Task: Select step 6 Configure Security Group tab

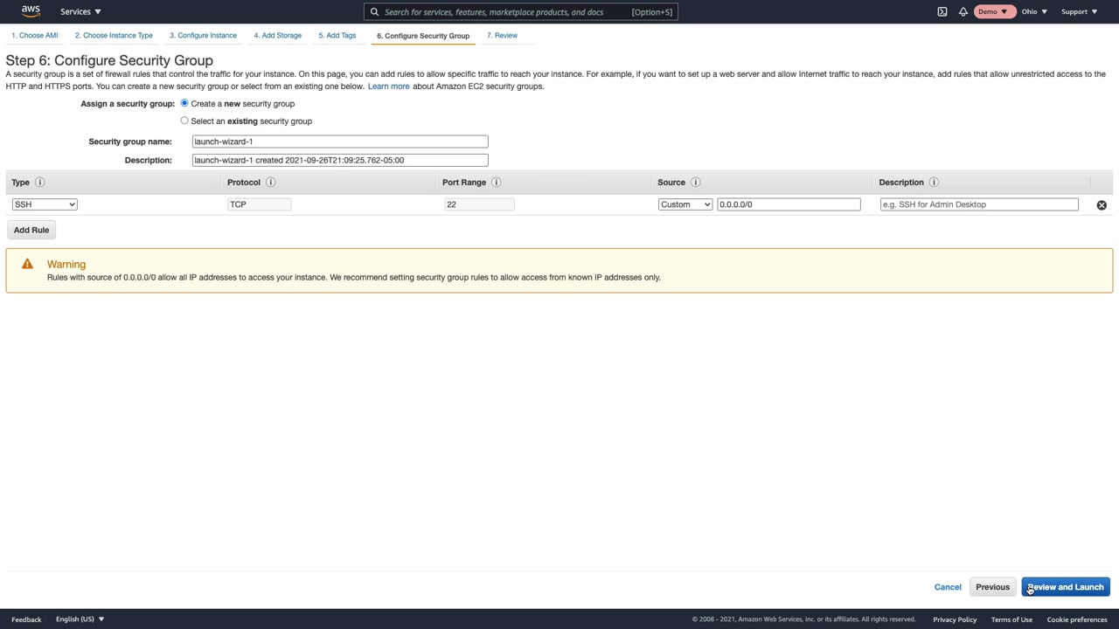Action: click(x=423, y=36)
